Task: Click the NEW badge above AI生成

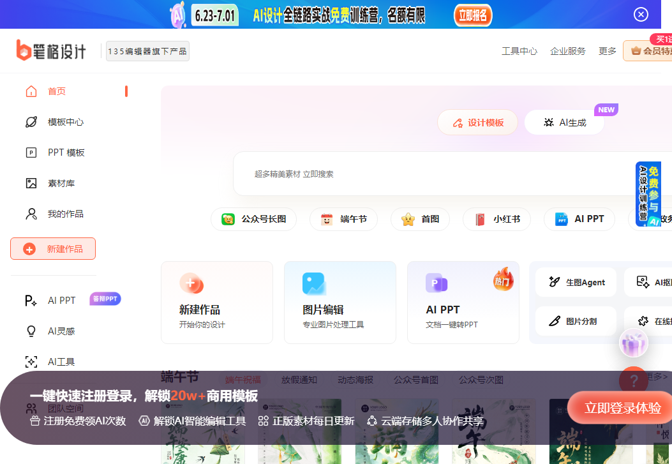Action: [x=606, y=110]
